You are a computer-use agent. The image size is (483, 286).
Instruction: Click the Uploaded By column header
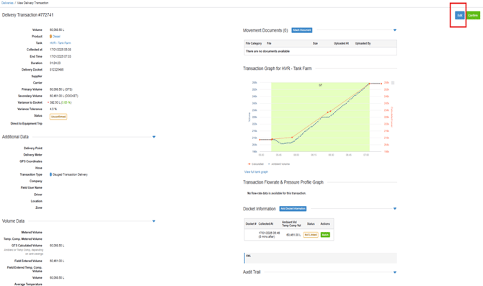(363, 43)
